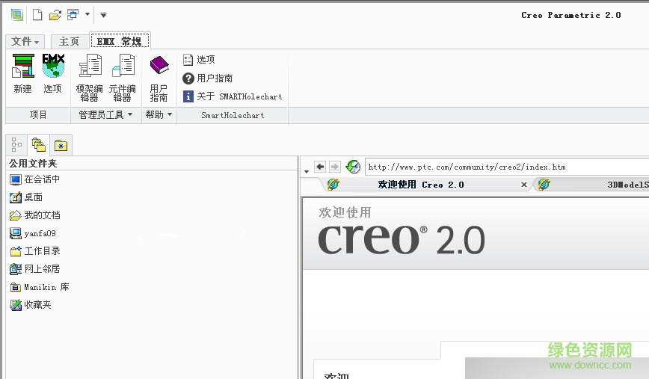Create a new file from quick access toolbar
649x379 pixels.
pyautogui.click(x=37, y=15)
